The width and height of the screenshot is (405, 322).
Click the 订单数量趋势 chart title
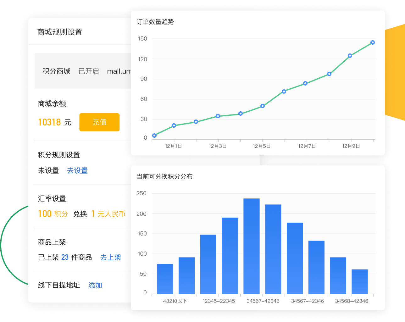click(x=155, y=22)
